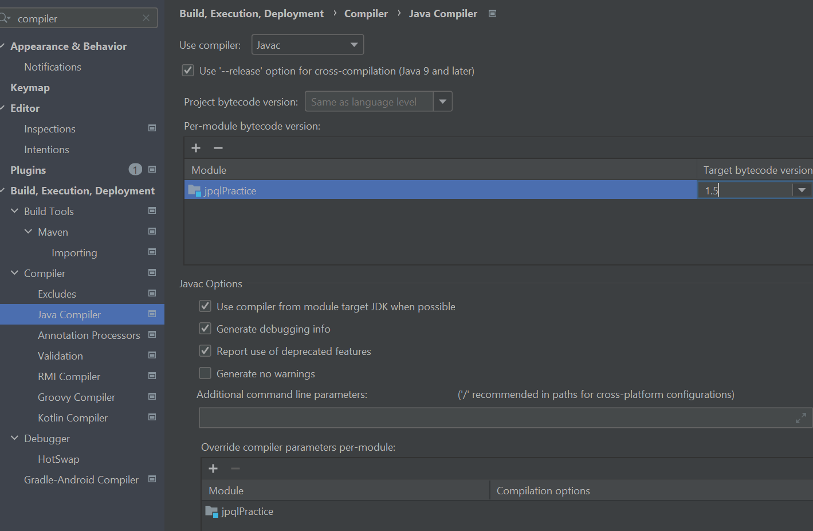Screen dimensions: 813x531
Task: Toggle '--release' option for cross-compilation
Action: pyautogui.click(x=188, y=71)
